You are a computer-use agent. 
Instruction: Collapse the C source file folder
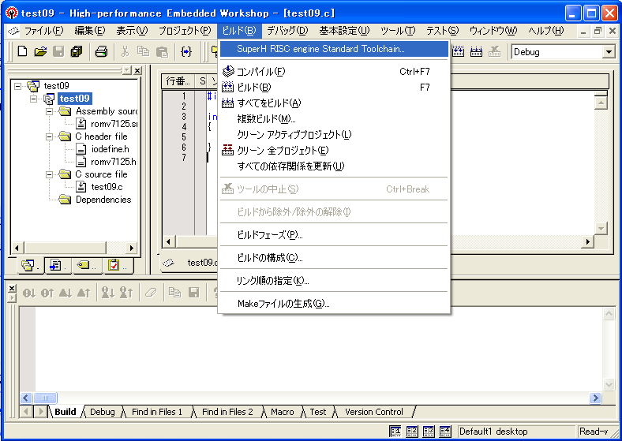click(50, 174)
